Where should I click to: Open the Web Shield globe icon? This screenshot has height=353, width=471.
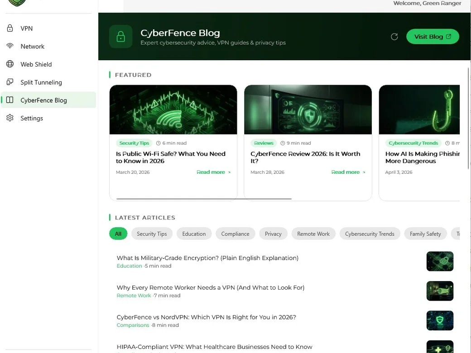10,64
